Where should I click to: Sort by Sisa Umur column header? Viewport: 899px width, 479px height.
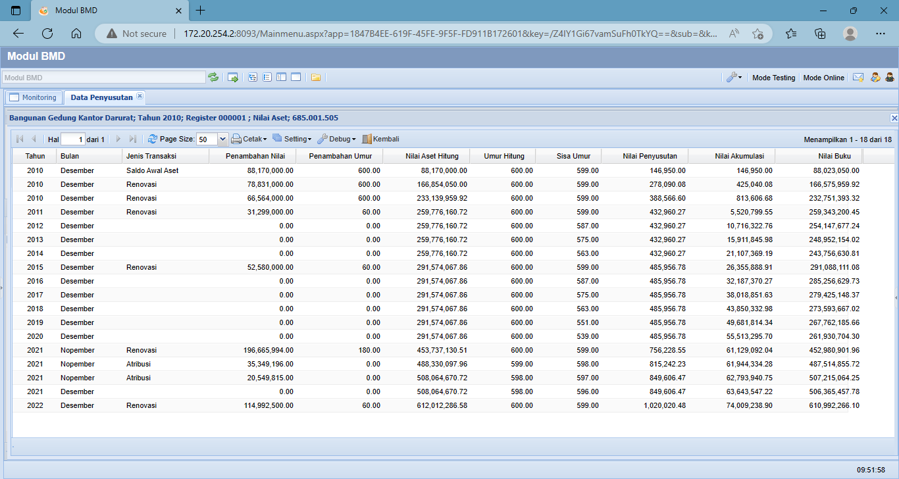coord(569,156)
